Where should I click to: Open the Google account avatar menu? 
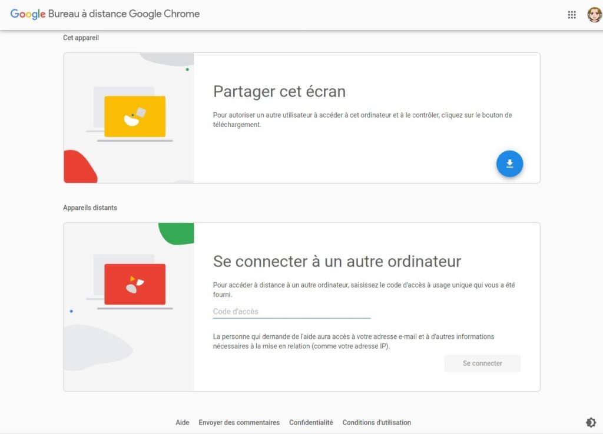coord(595,15)
